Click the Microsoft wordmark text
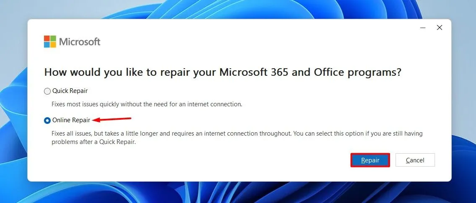 tap(80, 42)
